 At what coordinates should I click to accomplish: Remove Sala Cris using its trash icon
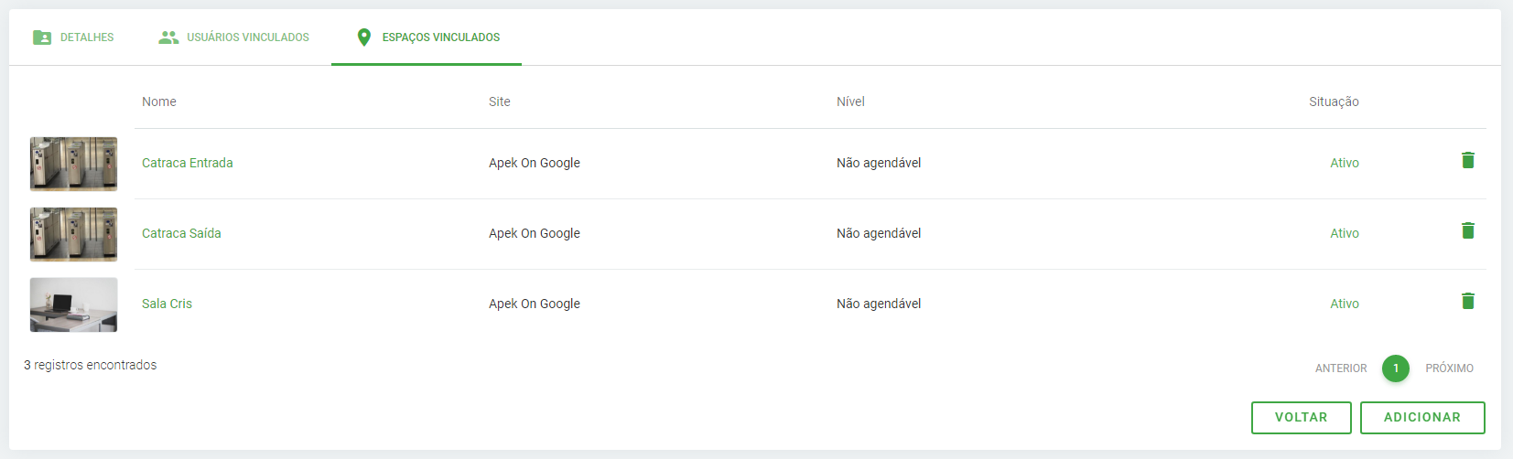[x=1467, y=302]
